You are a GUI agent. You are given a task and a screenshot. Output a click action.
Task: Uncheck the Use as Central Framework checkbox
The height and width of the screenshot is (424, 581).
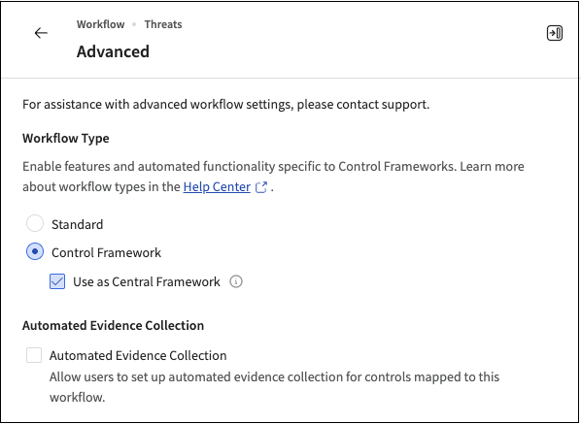(57, 281)
